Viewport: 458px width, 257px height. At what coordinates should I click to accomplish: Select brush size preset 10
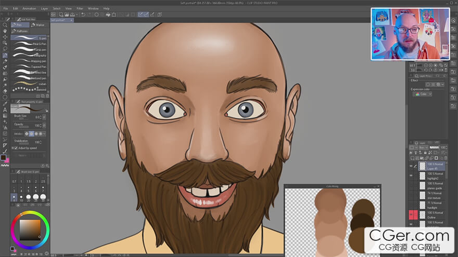coord(21,198)
